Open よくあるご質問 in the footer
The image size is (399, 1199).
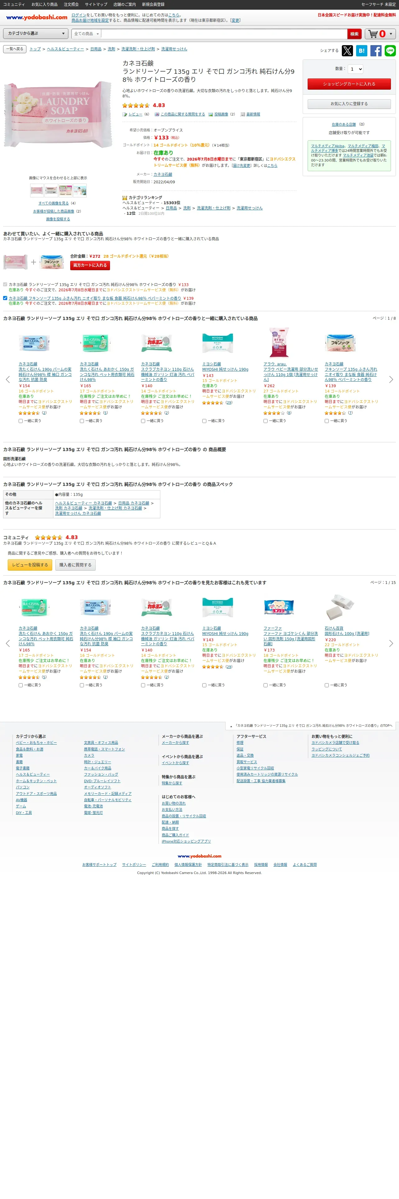[305, 864]
